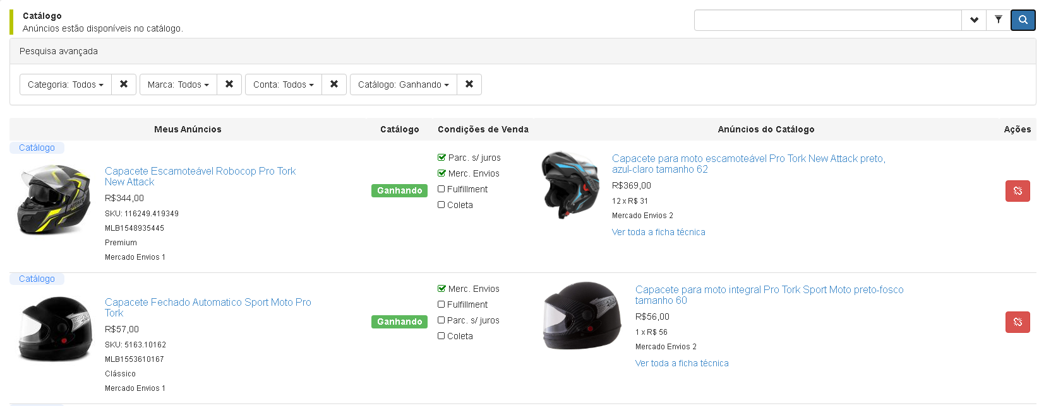Click Catálogo tag above Sport Moto helmet
This screenshot has height=406, width=1039.
37,279
